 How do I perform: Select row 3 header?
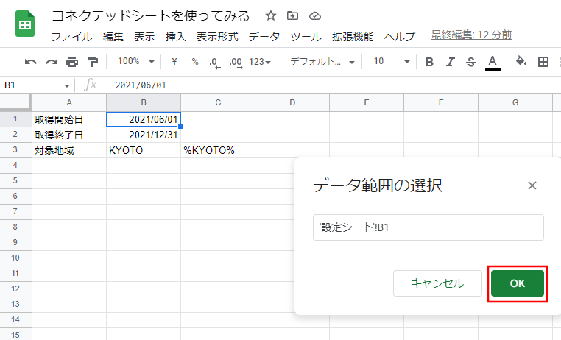15,150
